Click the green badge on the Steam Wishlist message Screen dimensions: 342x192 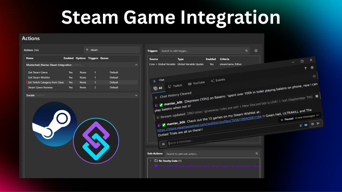coord(164,125)
